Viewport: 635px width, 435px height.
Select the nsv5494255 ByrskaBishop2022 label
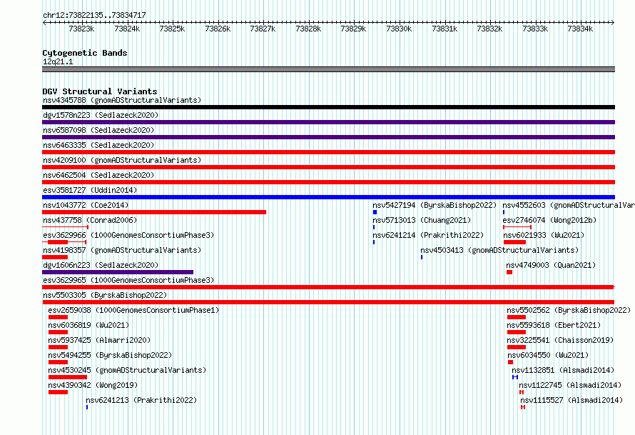(x=110, y=355)
